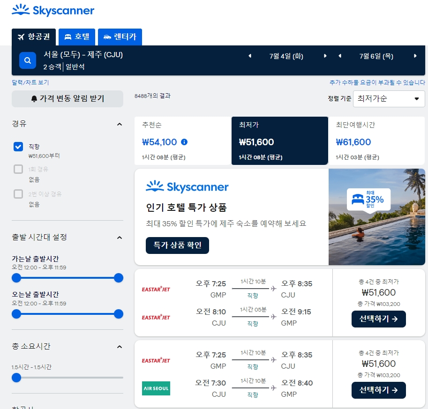
Task: Click the AIR SEOUL airline logo
Action: (156, 388)
